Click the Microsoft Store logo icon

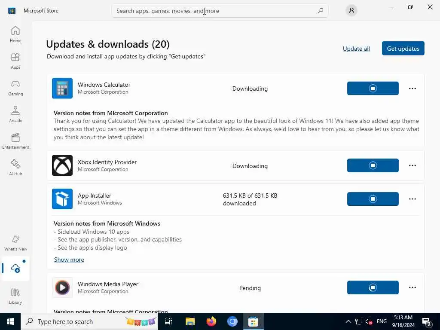click(12, 11)
